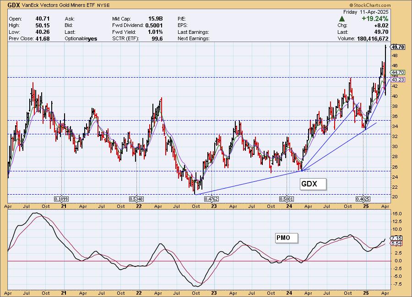Click the Bid label
This screenshot has width=412, height=297.
pos(69,26)
